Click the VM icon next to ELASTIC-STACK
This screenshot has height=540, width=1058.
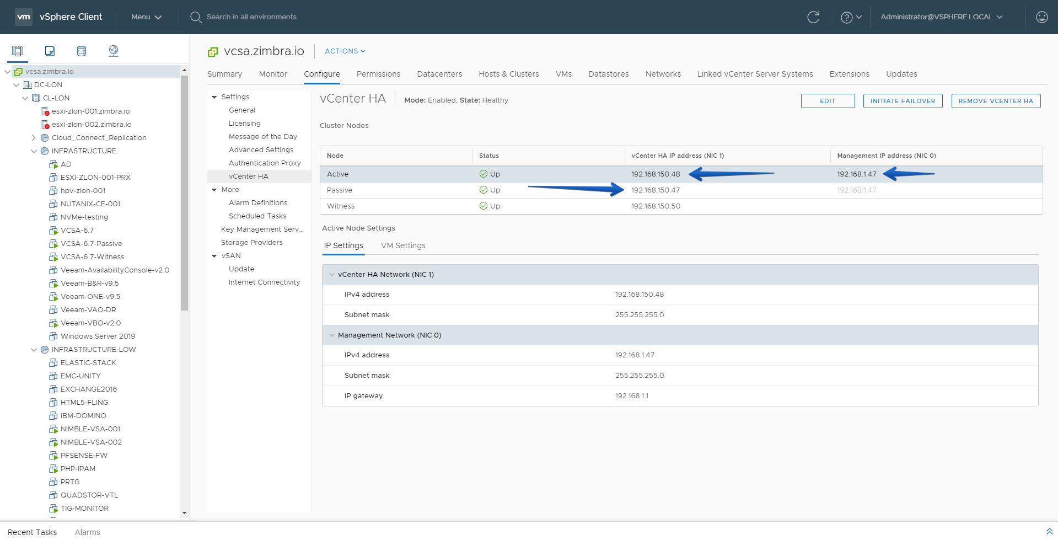click(53, 363)
